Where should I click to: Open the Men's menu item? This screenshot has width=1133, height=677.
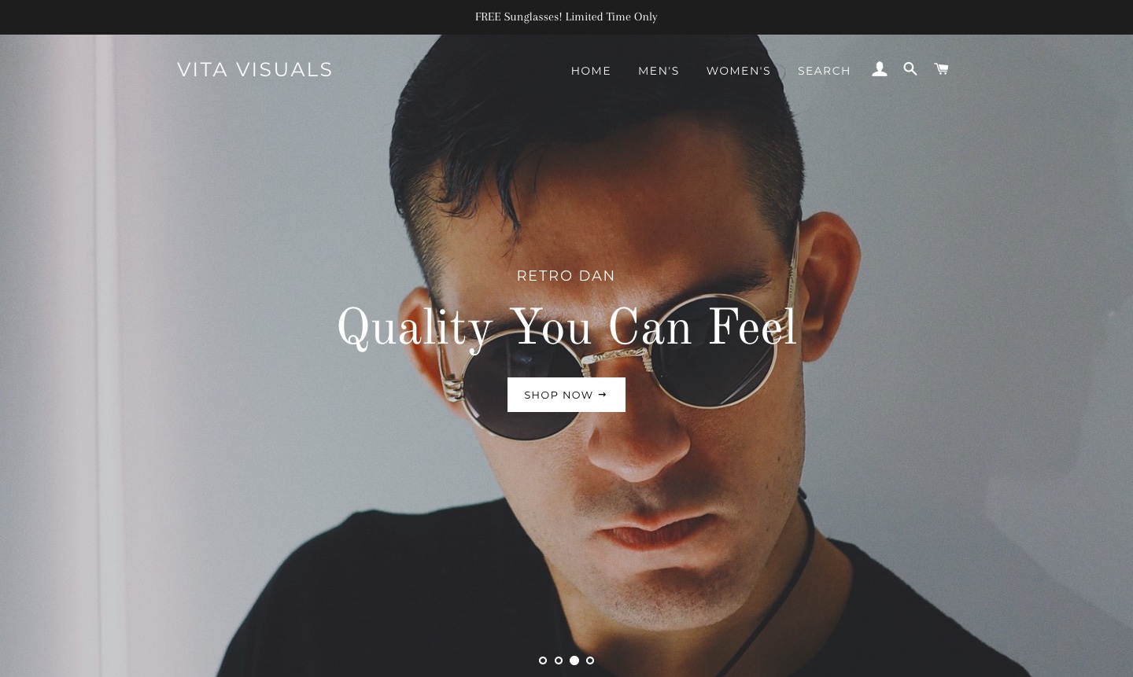pos(659,71)
